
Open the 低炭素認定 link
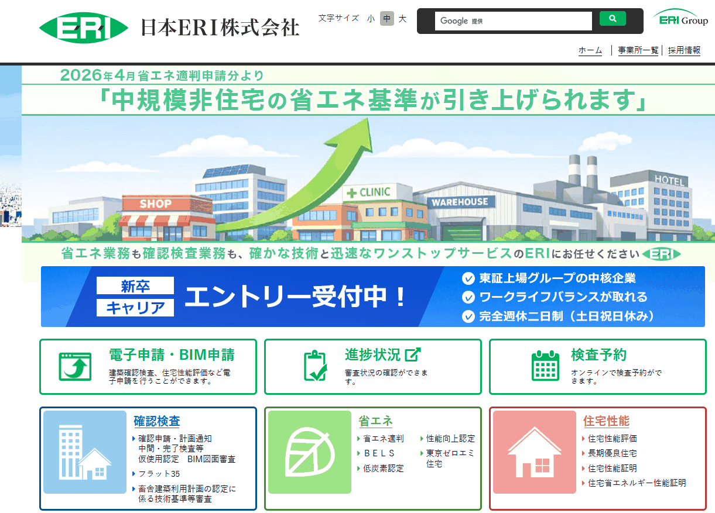tap(384, 469)
